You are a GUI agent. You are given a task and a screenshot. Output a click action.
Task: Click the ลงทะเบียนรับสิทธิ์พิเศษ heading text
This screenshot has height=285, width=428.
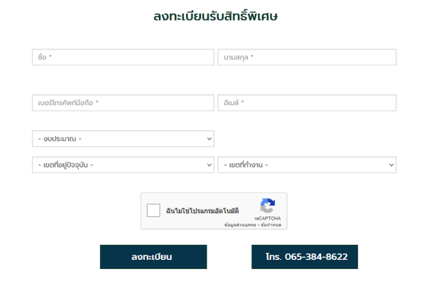(215, 16)
